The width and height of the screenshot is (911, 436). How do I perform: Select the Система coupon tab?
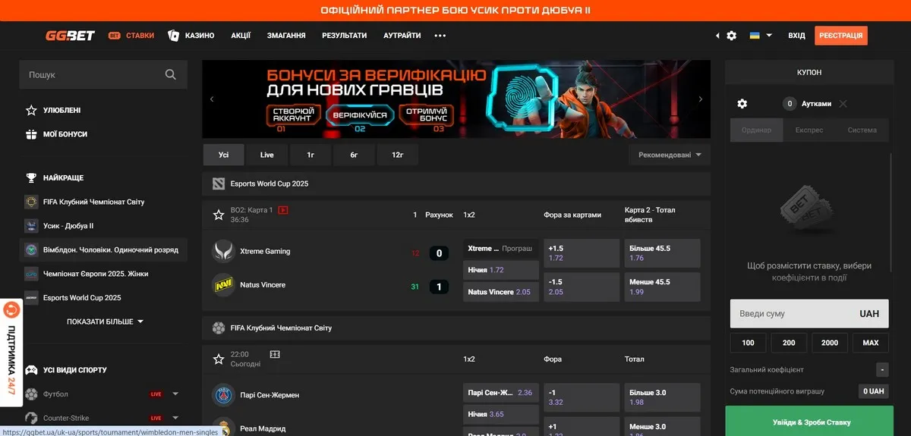862,130
